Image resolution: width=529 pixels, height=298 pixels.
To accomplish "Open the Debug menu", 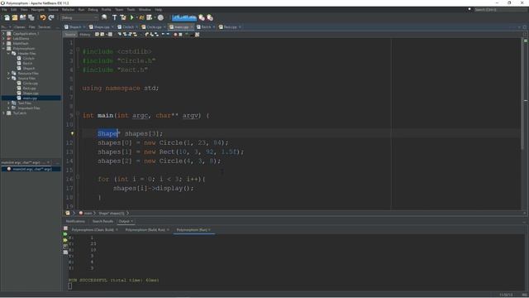I will point(93,9).
